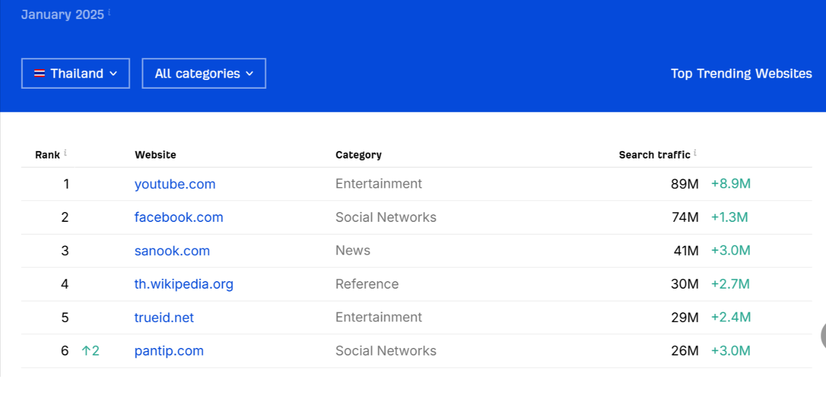Open the sanook.com link

(172, 251)
